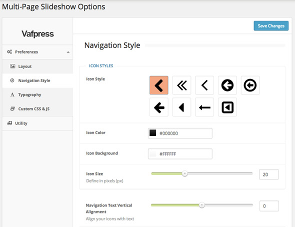The width and height of the screenshot is (295, 227).
Task: Click the Icon Size slider handle
Action: [185, 173]
